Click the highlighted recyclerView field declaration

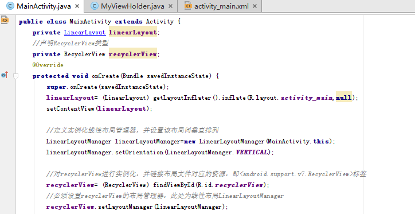pyautogui.click(x=133, y=54)
